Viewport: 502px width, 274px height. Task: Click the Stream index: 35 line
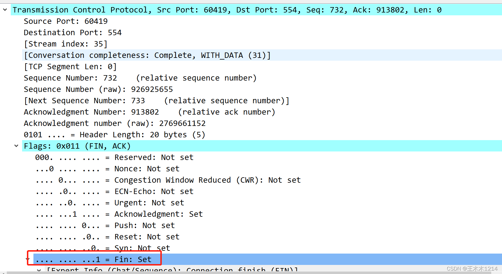click(x=262, y=44)
